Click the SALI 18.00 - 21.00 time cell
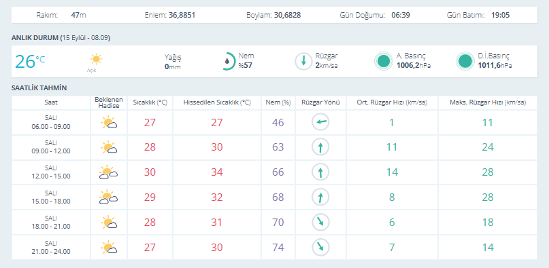549x268 pixels. pos(51,223)
